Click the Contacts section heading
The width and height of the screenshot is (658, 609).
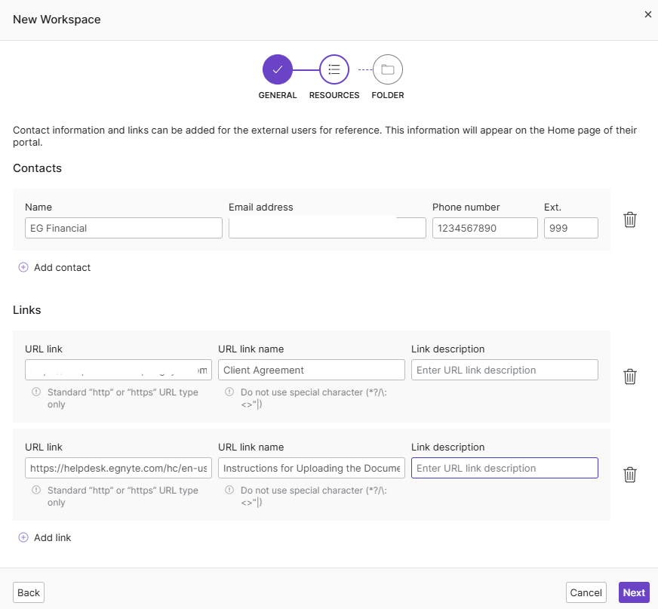point(37,168)
